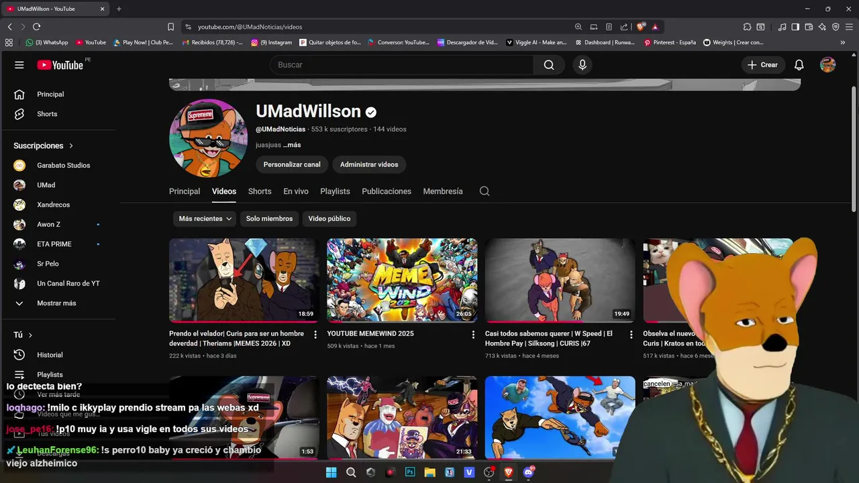Open options menu for Prendo el velador video
The width and height of the screenshot is (859, 483).
pyautogui.click(x=315, y=334)
